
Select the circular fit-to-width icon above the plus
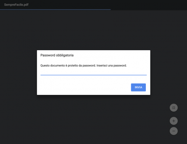click(174, 108)
